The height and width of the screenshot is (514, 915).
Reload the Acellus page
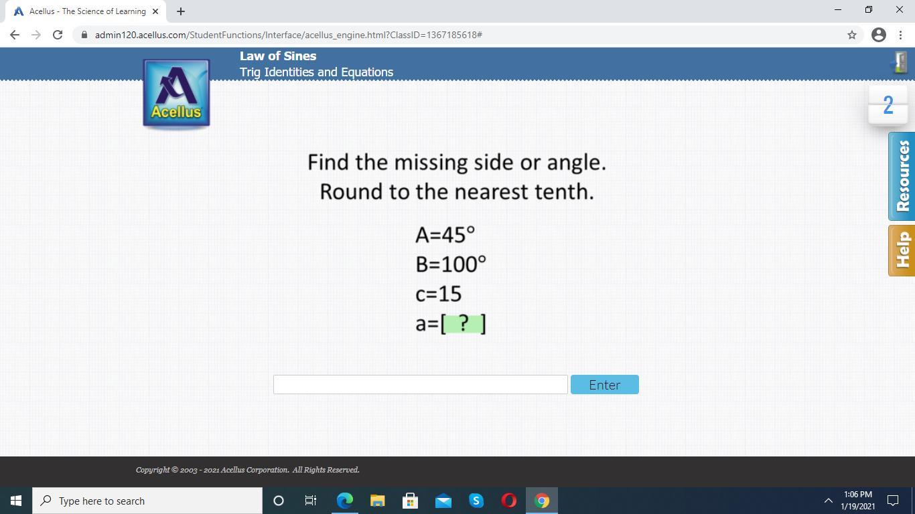58,35
